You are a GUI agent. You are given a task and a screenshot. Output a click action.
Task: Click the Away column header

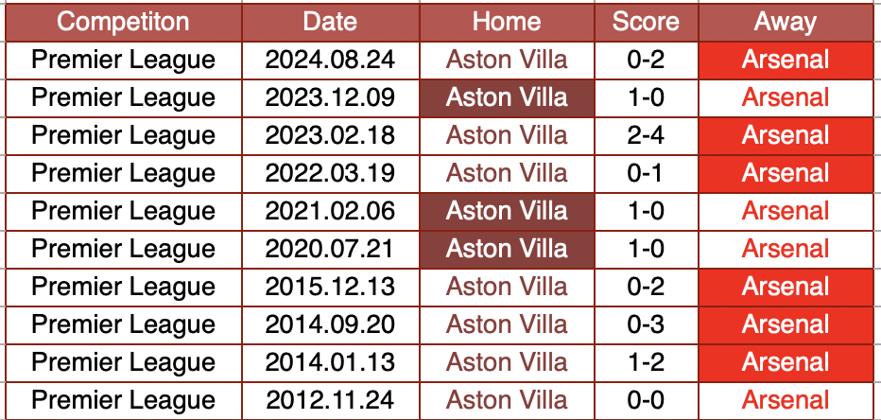[x=786, y=23]
